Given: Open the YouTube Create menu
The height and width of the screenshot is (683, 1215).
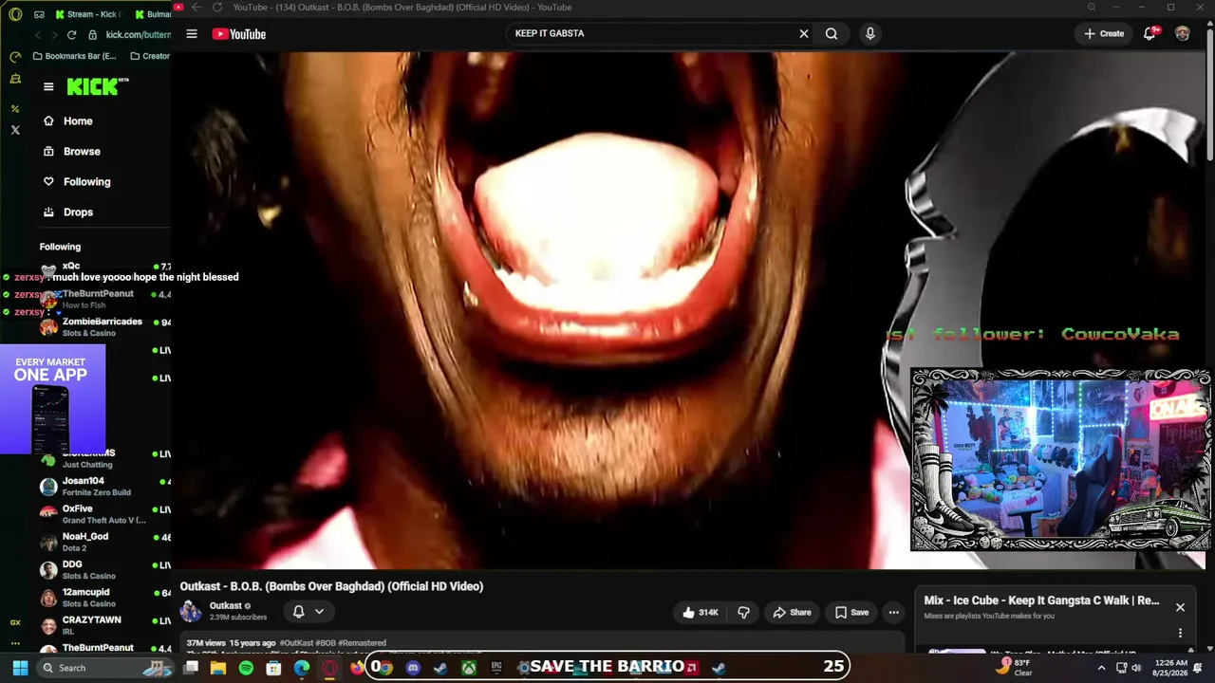Looking at the screenshot, I should click(x=1104, y=34).
